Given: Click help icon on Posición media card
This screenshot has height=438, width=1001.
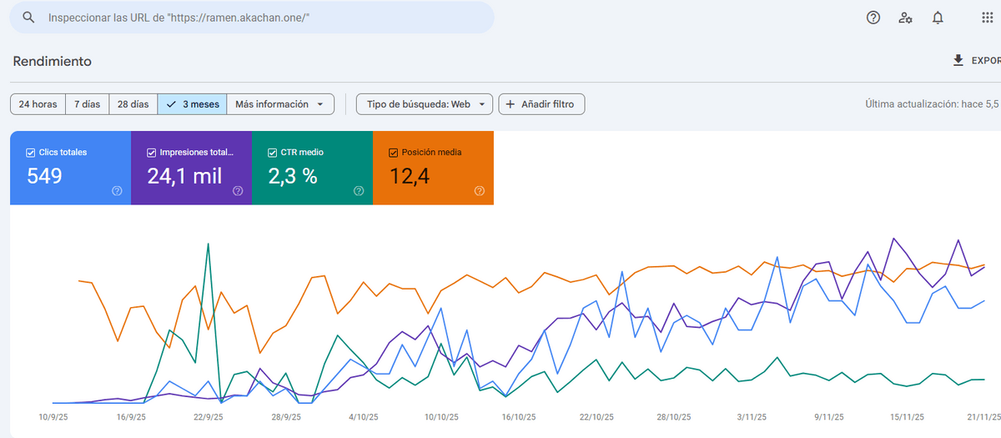Looking at the screenshot, I should point(480,191).
